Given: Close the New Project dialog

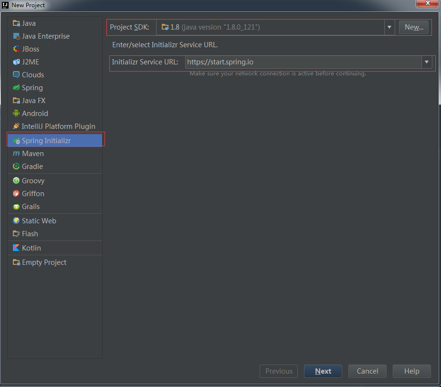Looking at the screenshot, I should 428,3.
